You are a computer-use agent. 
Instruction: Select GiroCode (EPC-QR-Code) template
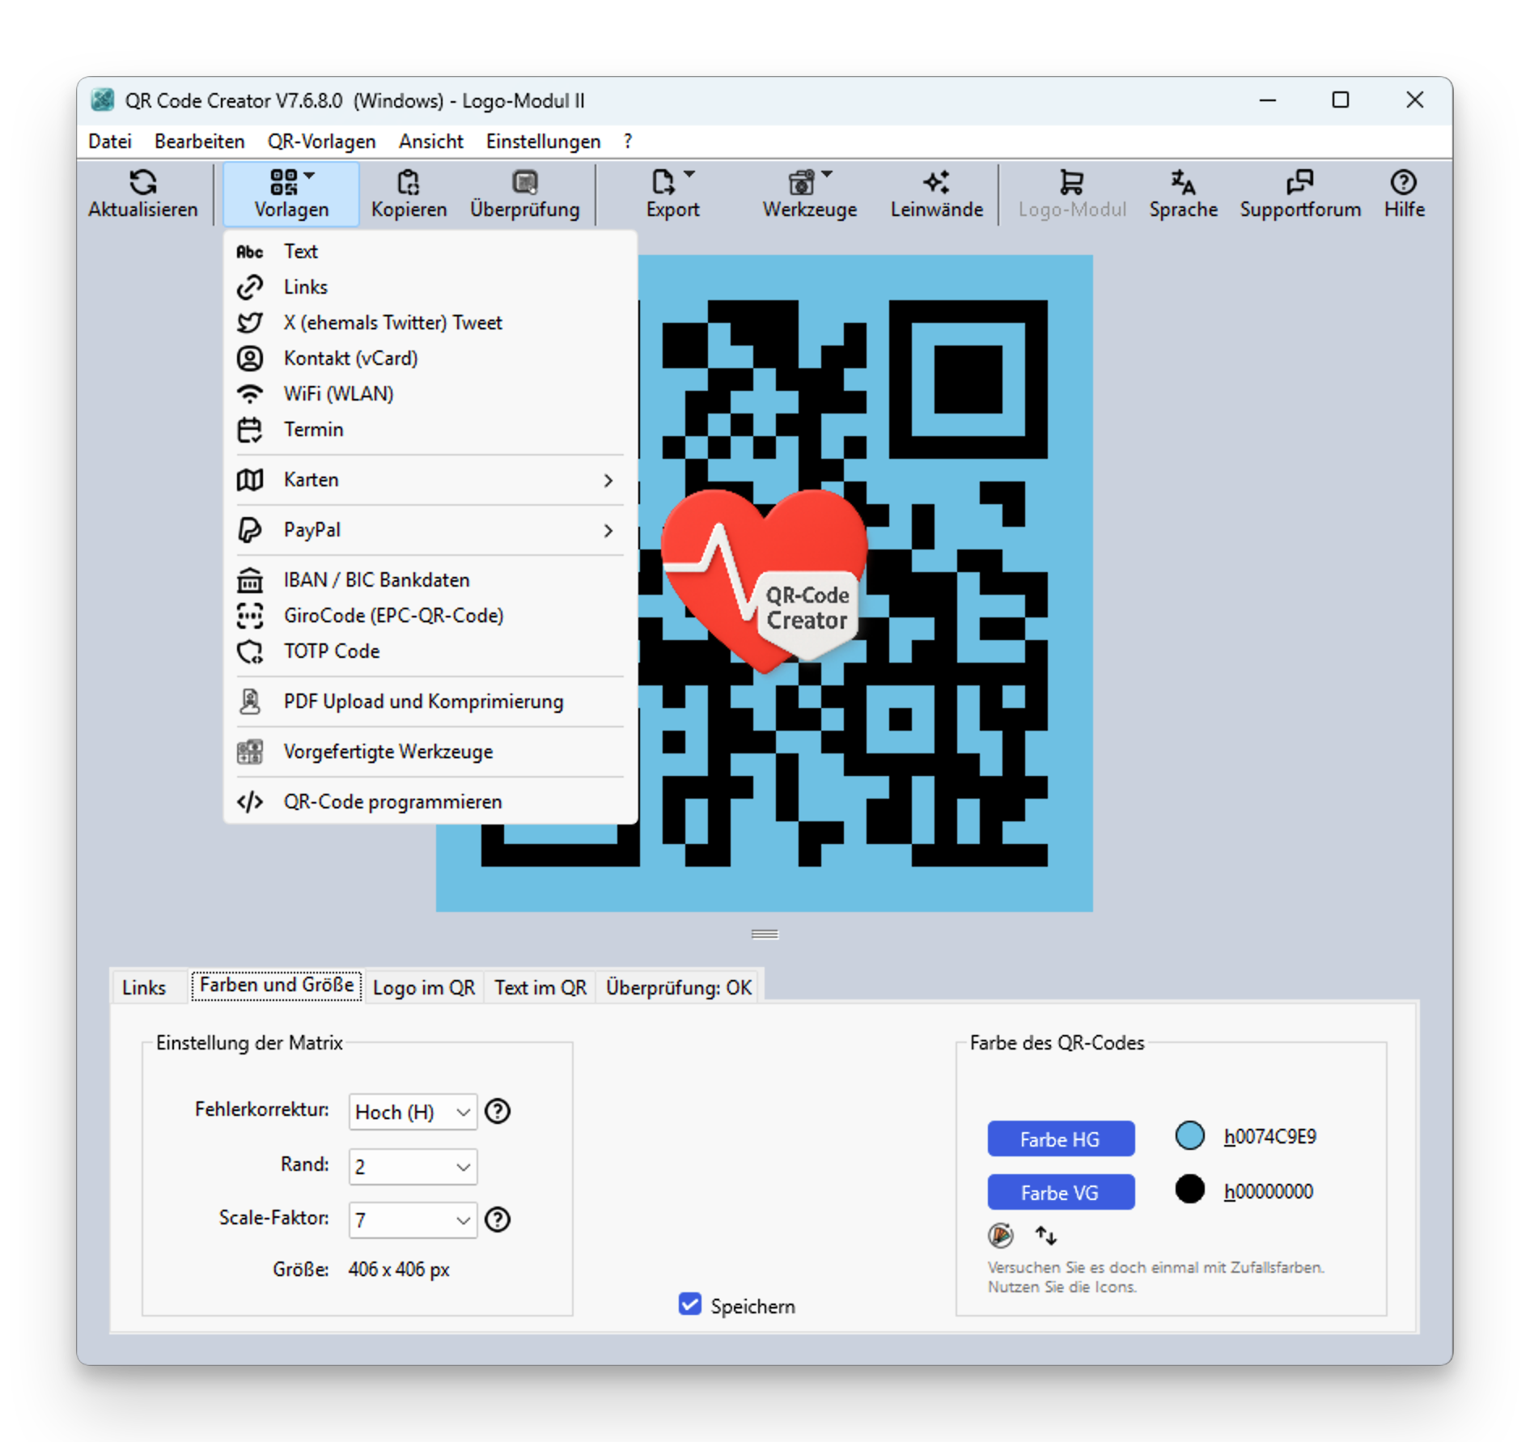point(430,616)
